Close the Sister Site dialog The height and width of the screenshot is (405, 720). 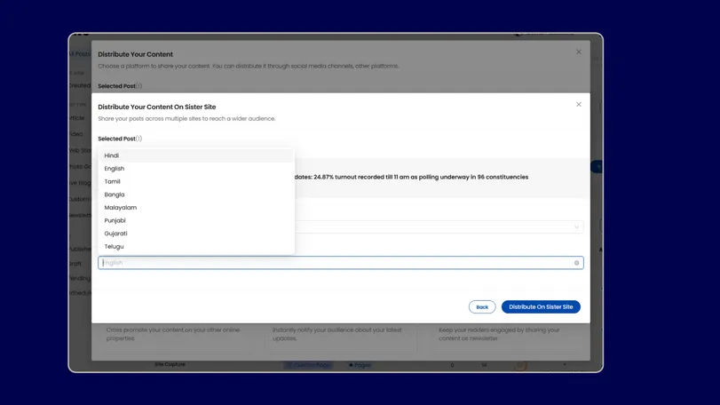click(579, 105)
